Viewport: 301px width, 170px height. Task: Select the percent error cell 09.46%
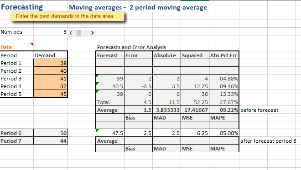point(224,86)
